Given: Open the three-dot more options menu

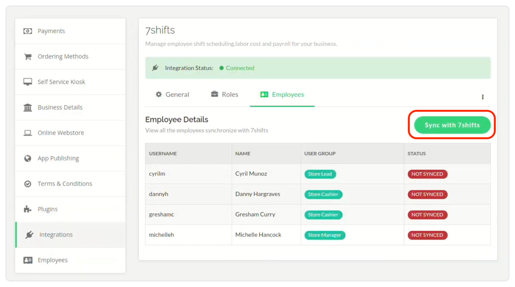Looking at the screenshot, I should pyautogui.click(x=483, y=97).
